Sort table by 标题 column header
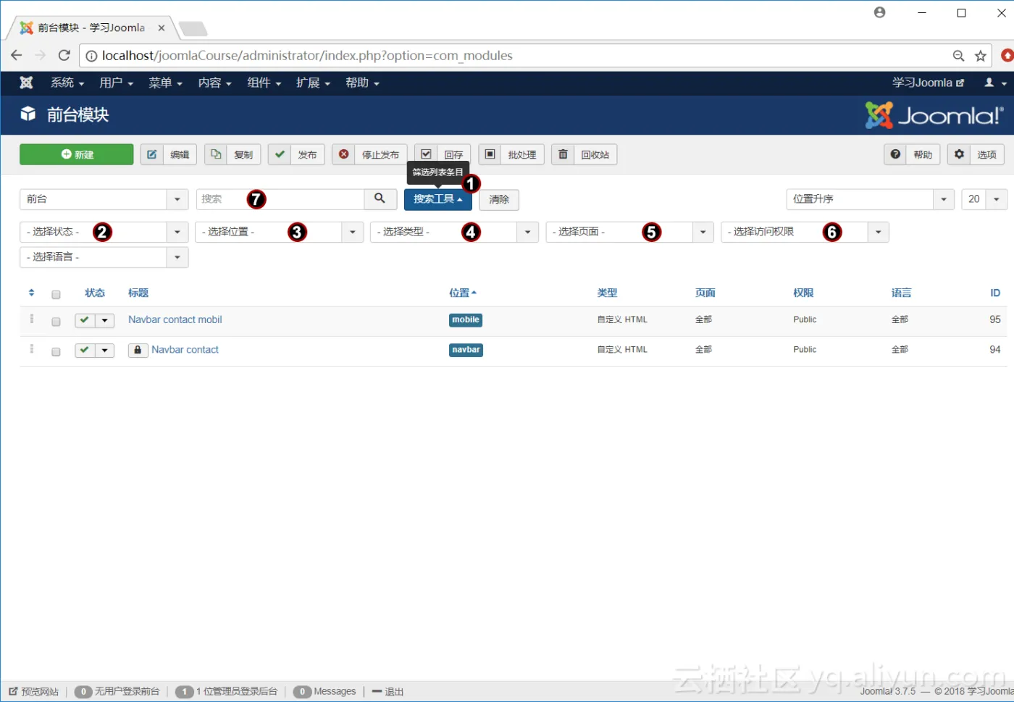 point(138,293)
